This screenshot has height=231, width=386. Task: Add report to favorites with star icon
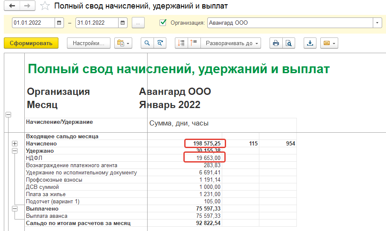pos(44,6)
